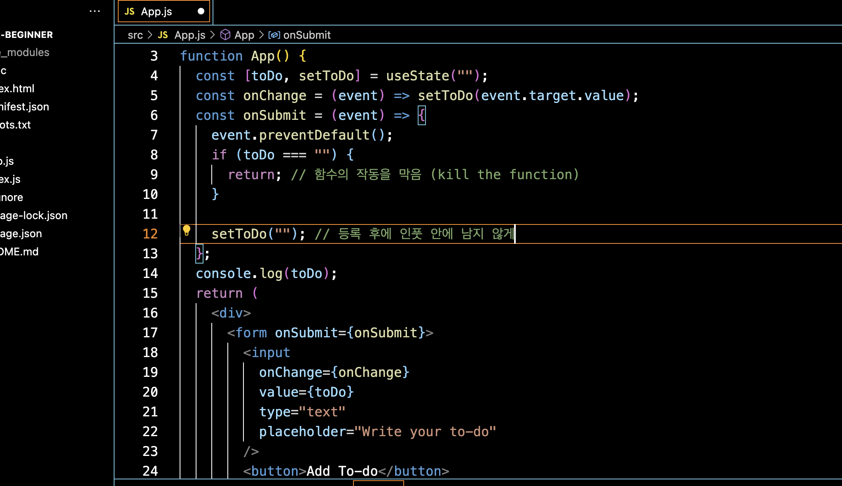The width and height of the screenshot is (842, 486).
Task: Collapse the BEGINNER project folder header
Action: tap(27, 35)
